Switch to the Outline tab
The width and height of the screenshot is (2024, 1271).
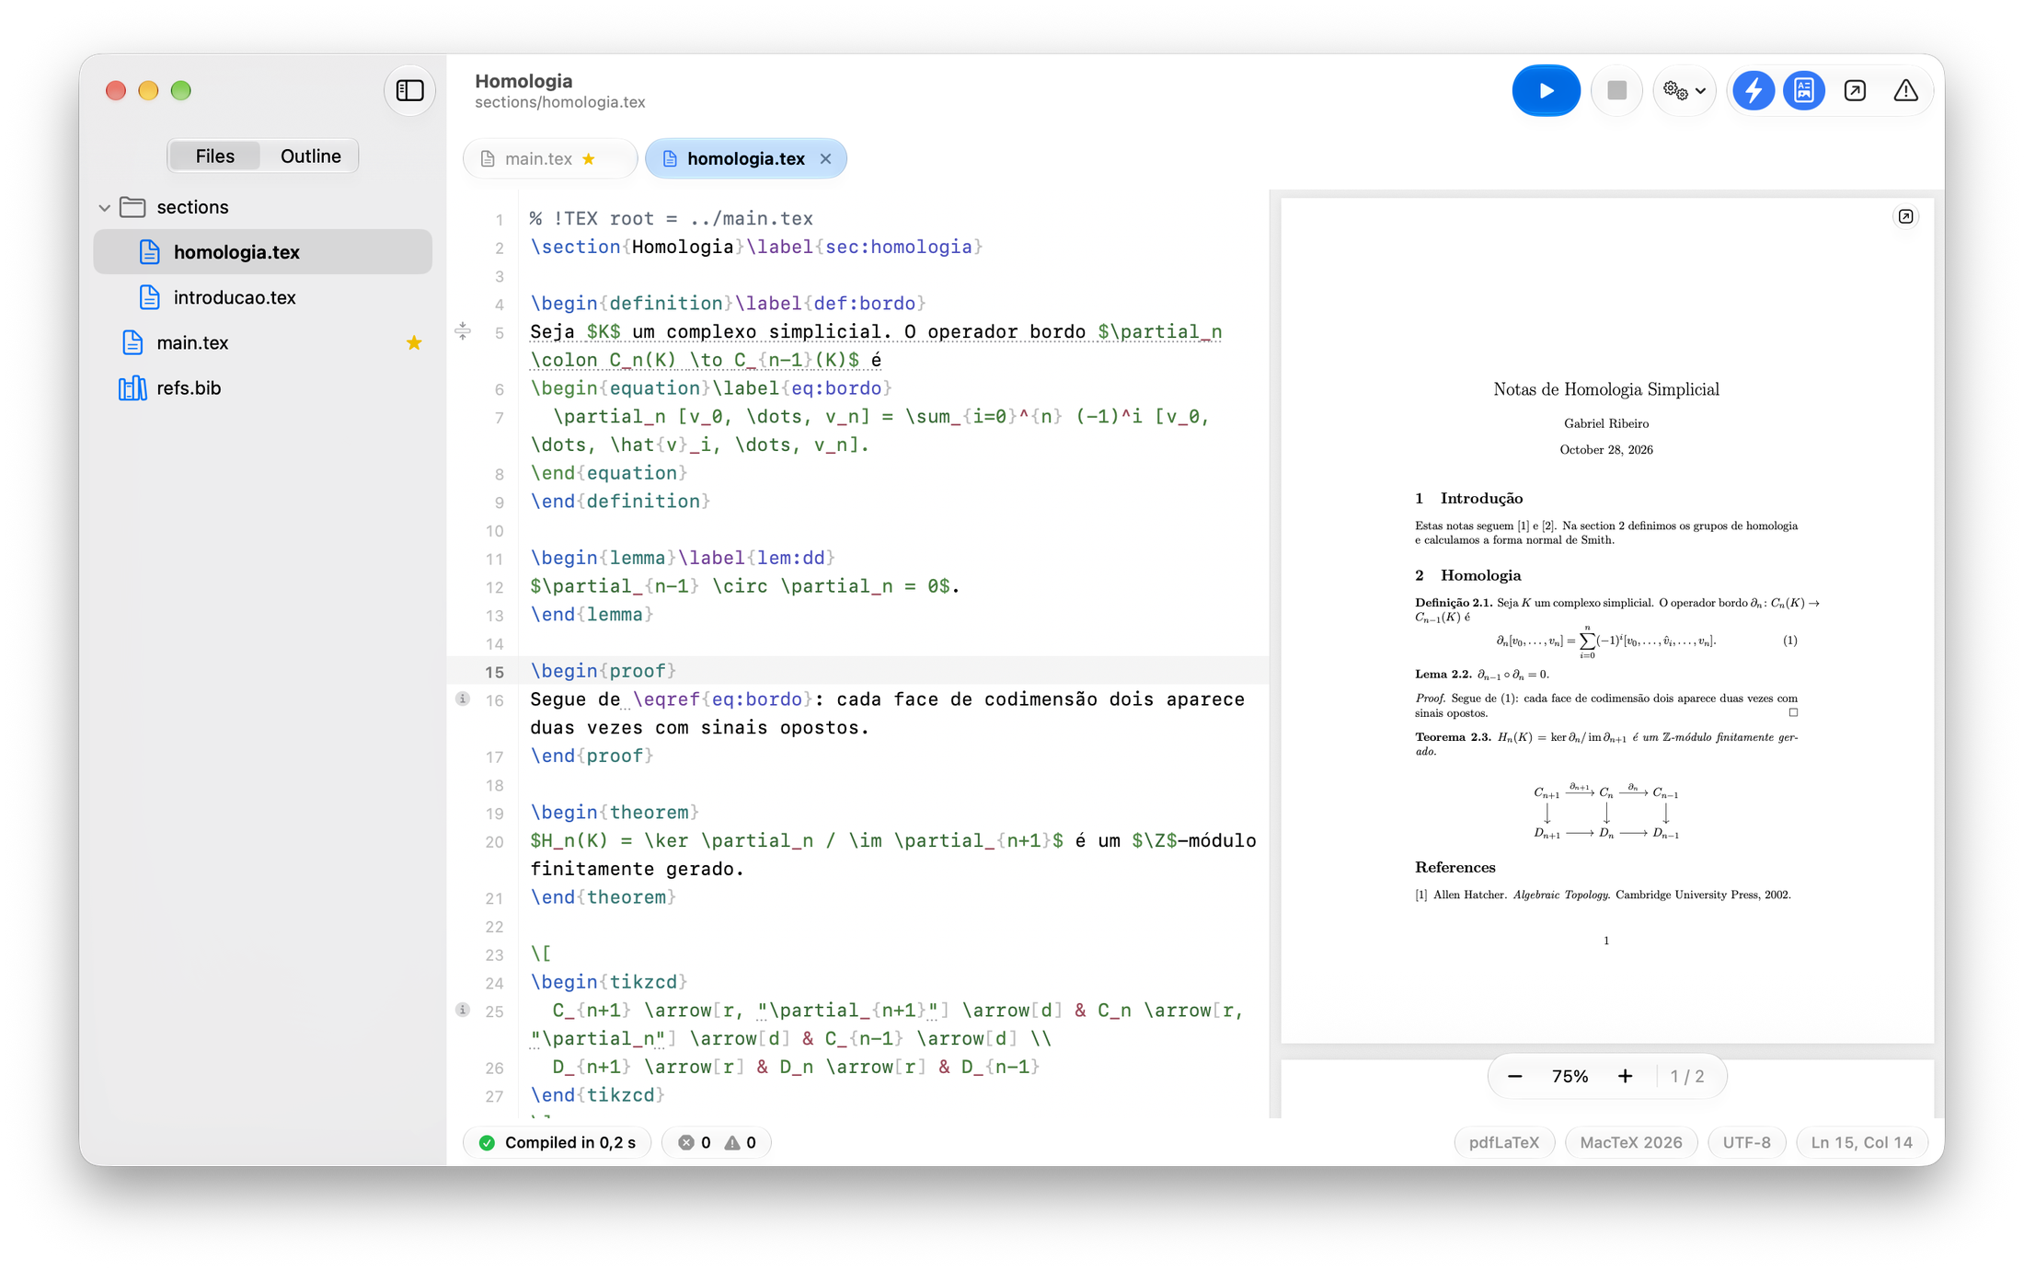(310, 156)
